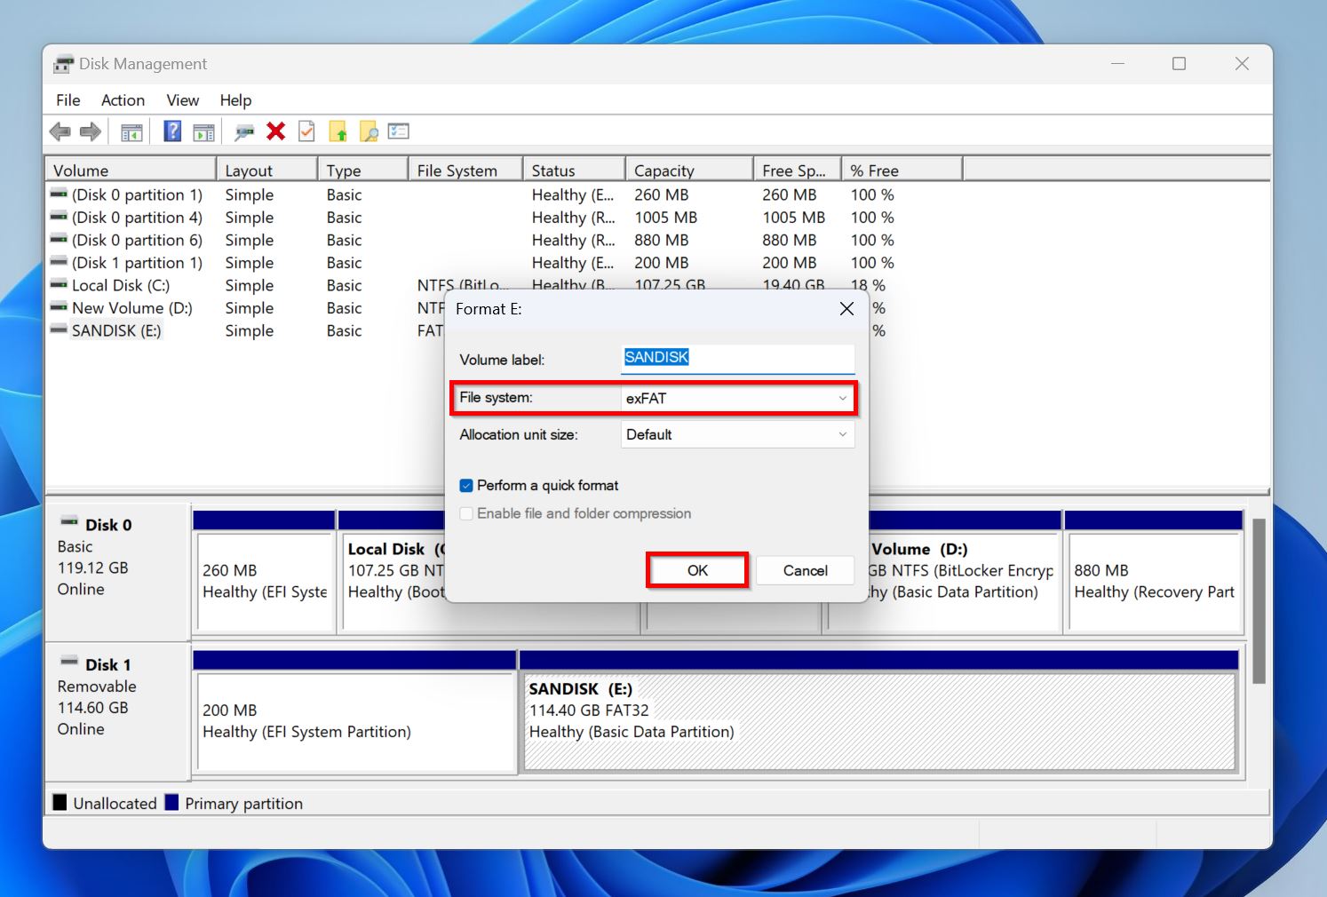Click the Forward navigation arrow
The height and width of the screenshot is (897, 1327).
click(90, 131)
